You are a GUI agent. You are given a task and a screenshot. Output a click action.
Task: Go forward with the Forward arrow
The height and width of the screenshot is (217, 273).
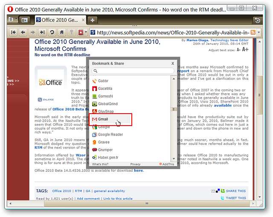32,32
